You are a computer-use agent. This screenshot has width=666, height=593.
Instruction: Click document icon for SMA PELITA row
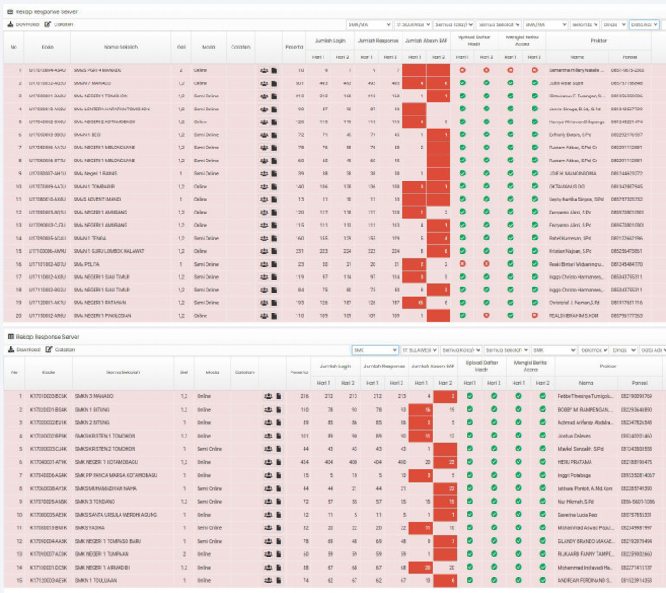pos(274,264)
